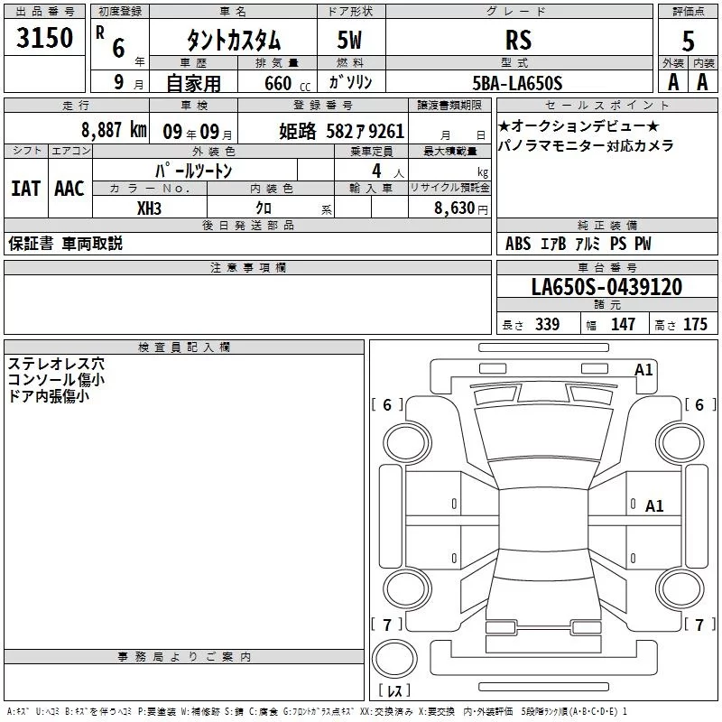
Task: Select the chassis number LA650S-0439120
Action: coord(606,287)
